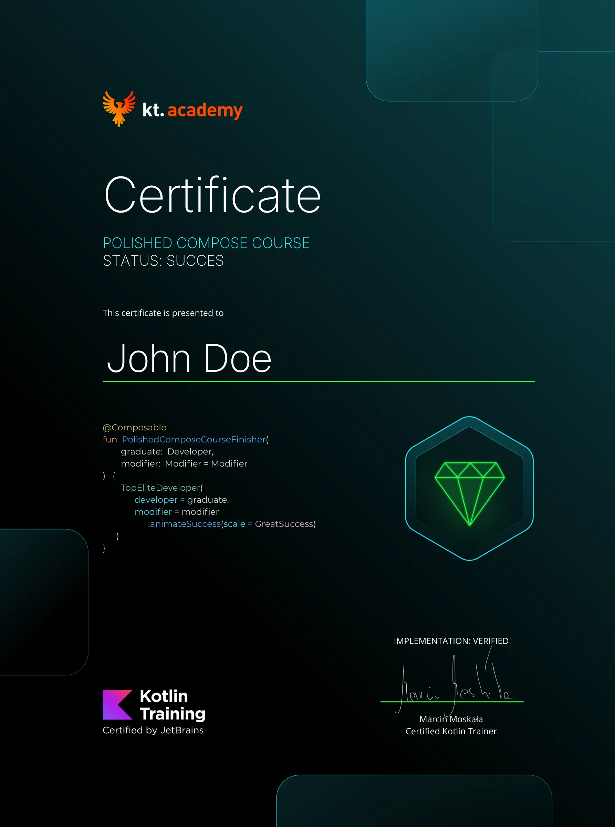Click the STATUS: SUCCES line

163,261
